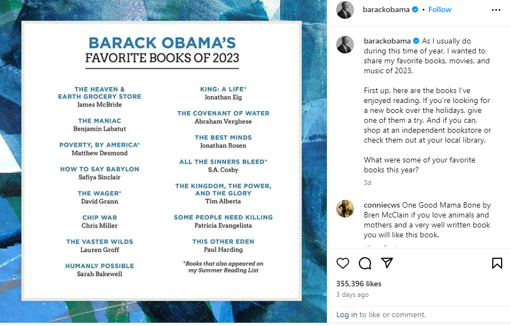The height and width of the screenshot is (326, 511).
Task: Click the 'to like or comment' prompt text
Action: tap(392, 314)
